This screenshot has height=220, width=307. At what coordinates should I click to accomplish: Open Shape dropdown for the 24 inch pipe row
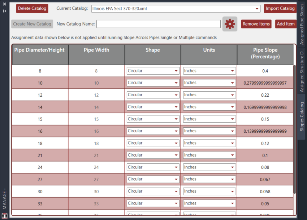click(153, 167)
